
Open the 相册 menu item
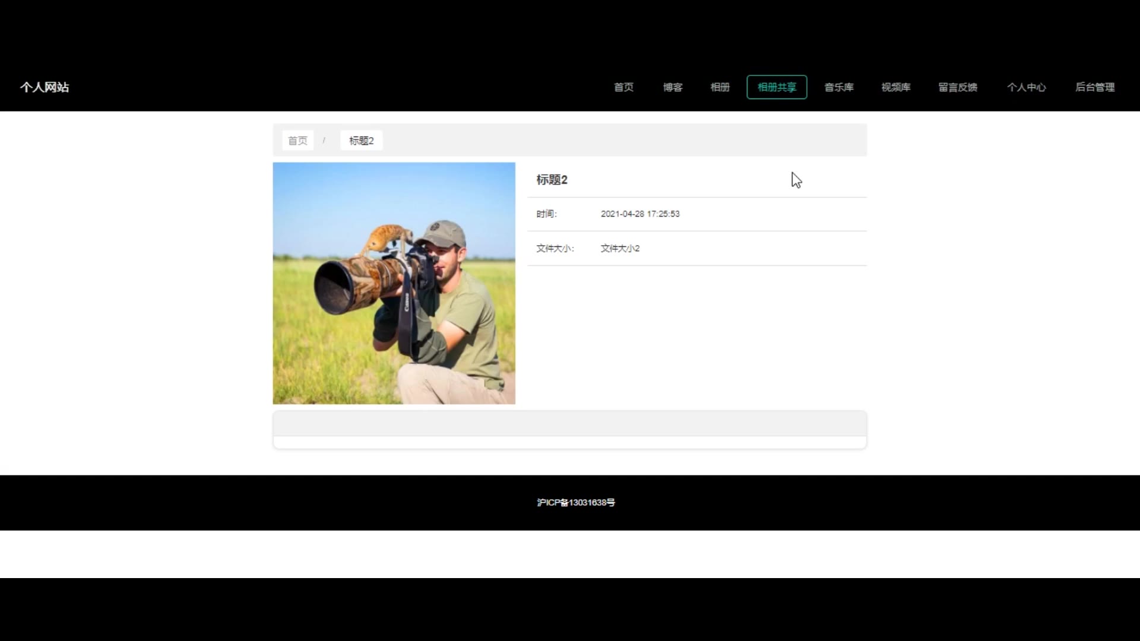pos(720,87)
